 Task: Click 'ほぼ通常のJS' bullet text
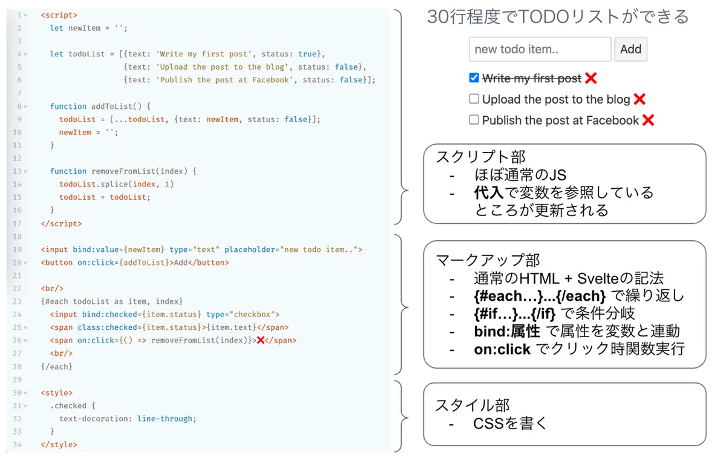520,175
